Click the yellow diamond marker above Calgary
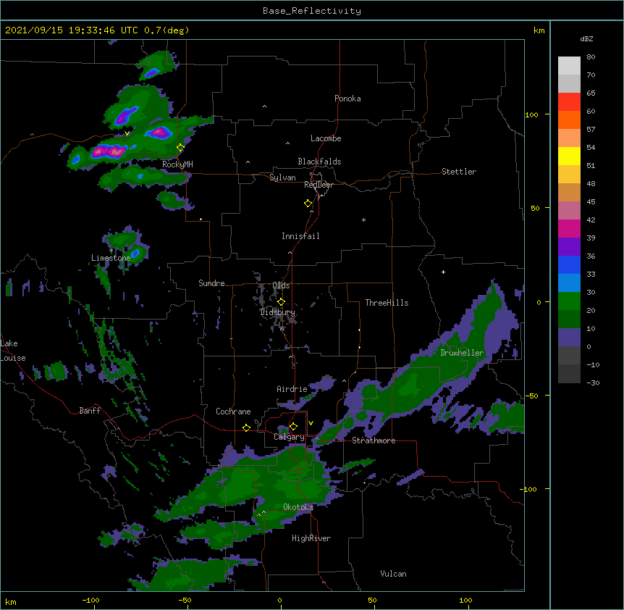624x610 pixels. tap(293, 427)
